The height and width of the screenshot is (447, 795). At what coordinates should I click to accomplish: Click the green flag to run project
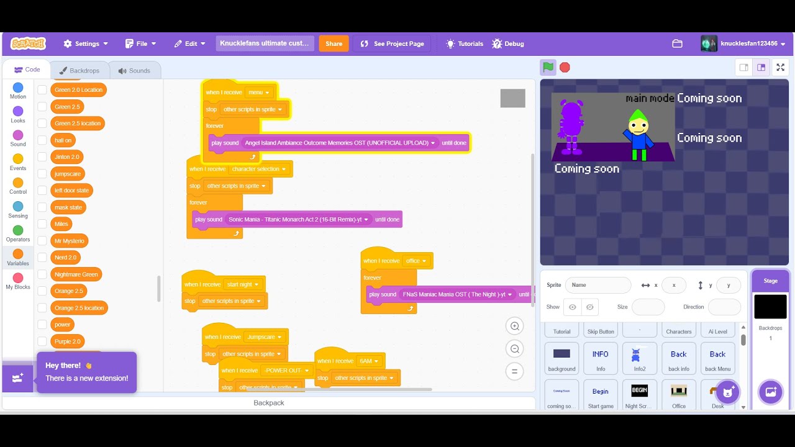547,67
